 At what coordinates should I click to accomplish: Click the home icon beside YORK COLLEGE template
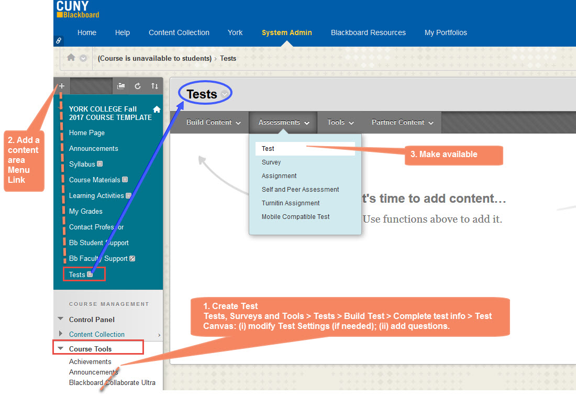[x=156, y=108]
